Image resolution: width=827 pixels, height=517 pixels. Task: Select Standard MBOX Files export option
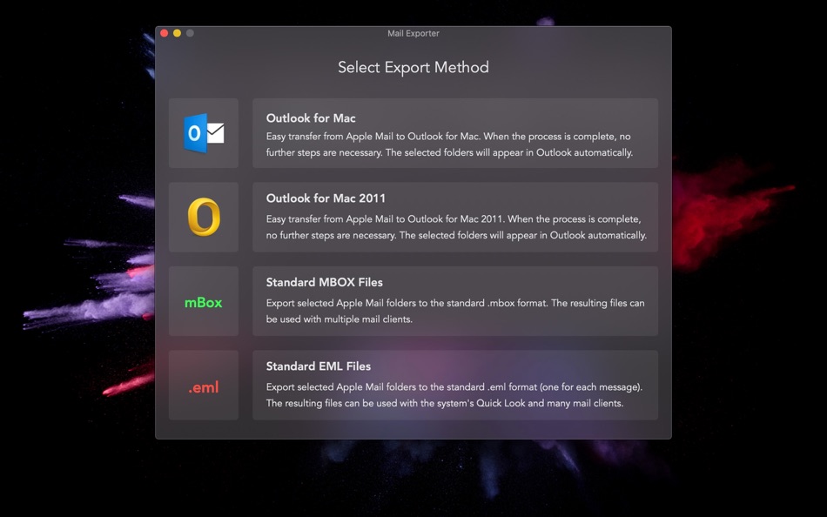455,301
